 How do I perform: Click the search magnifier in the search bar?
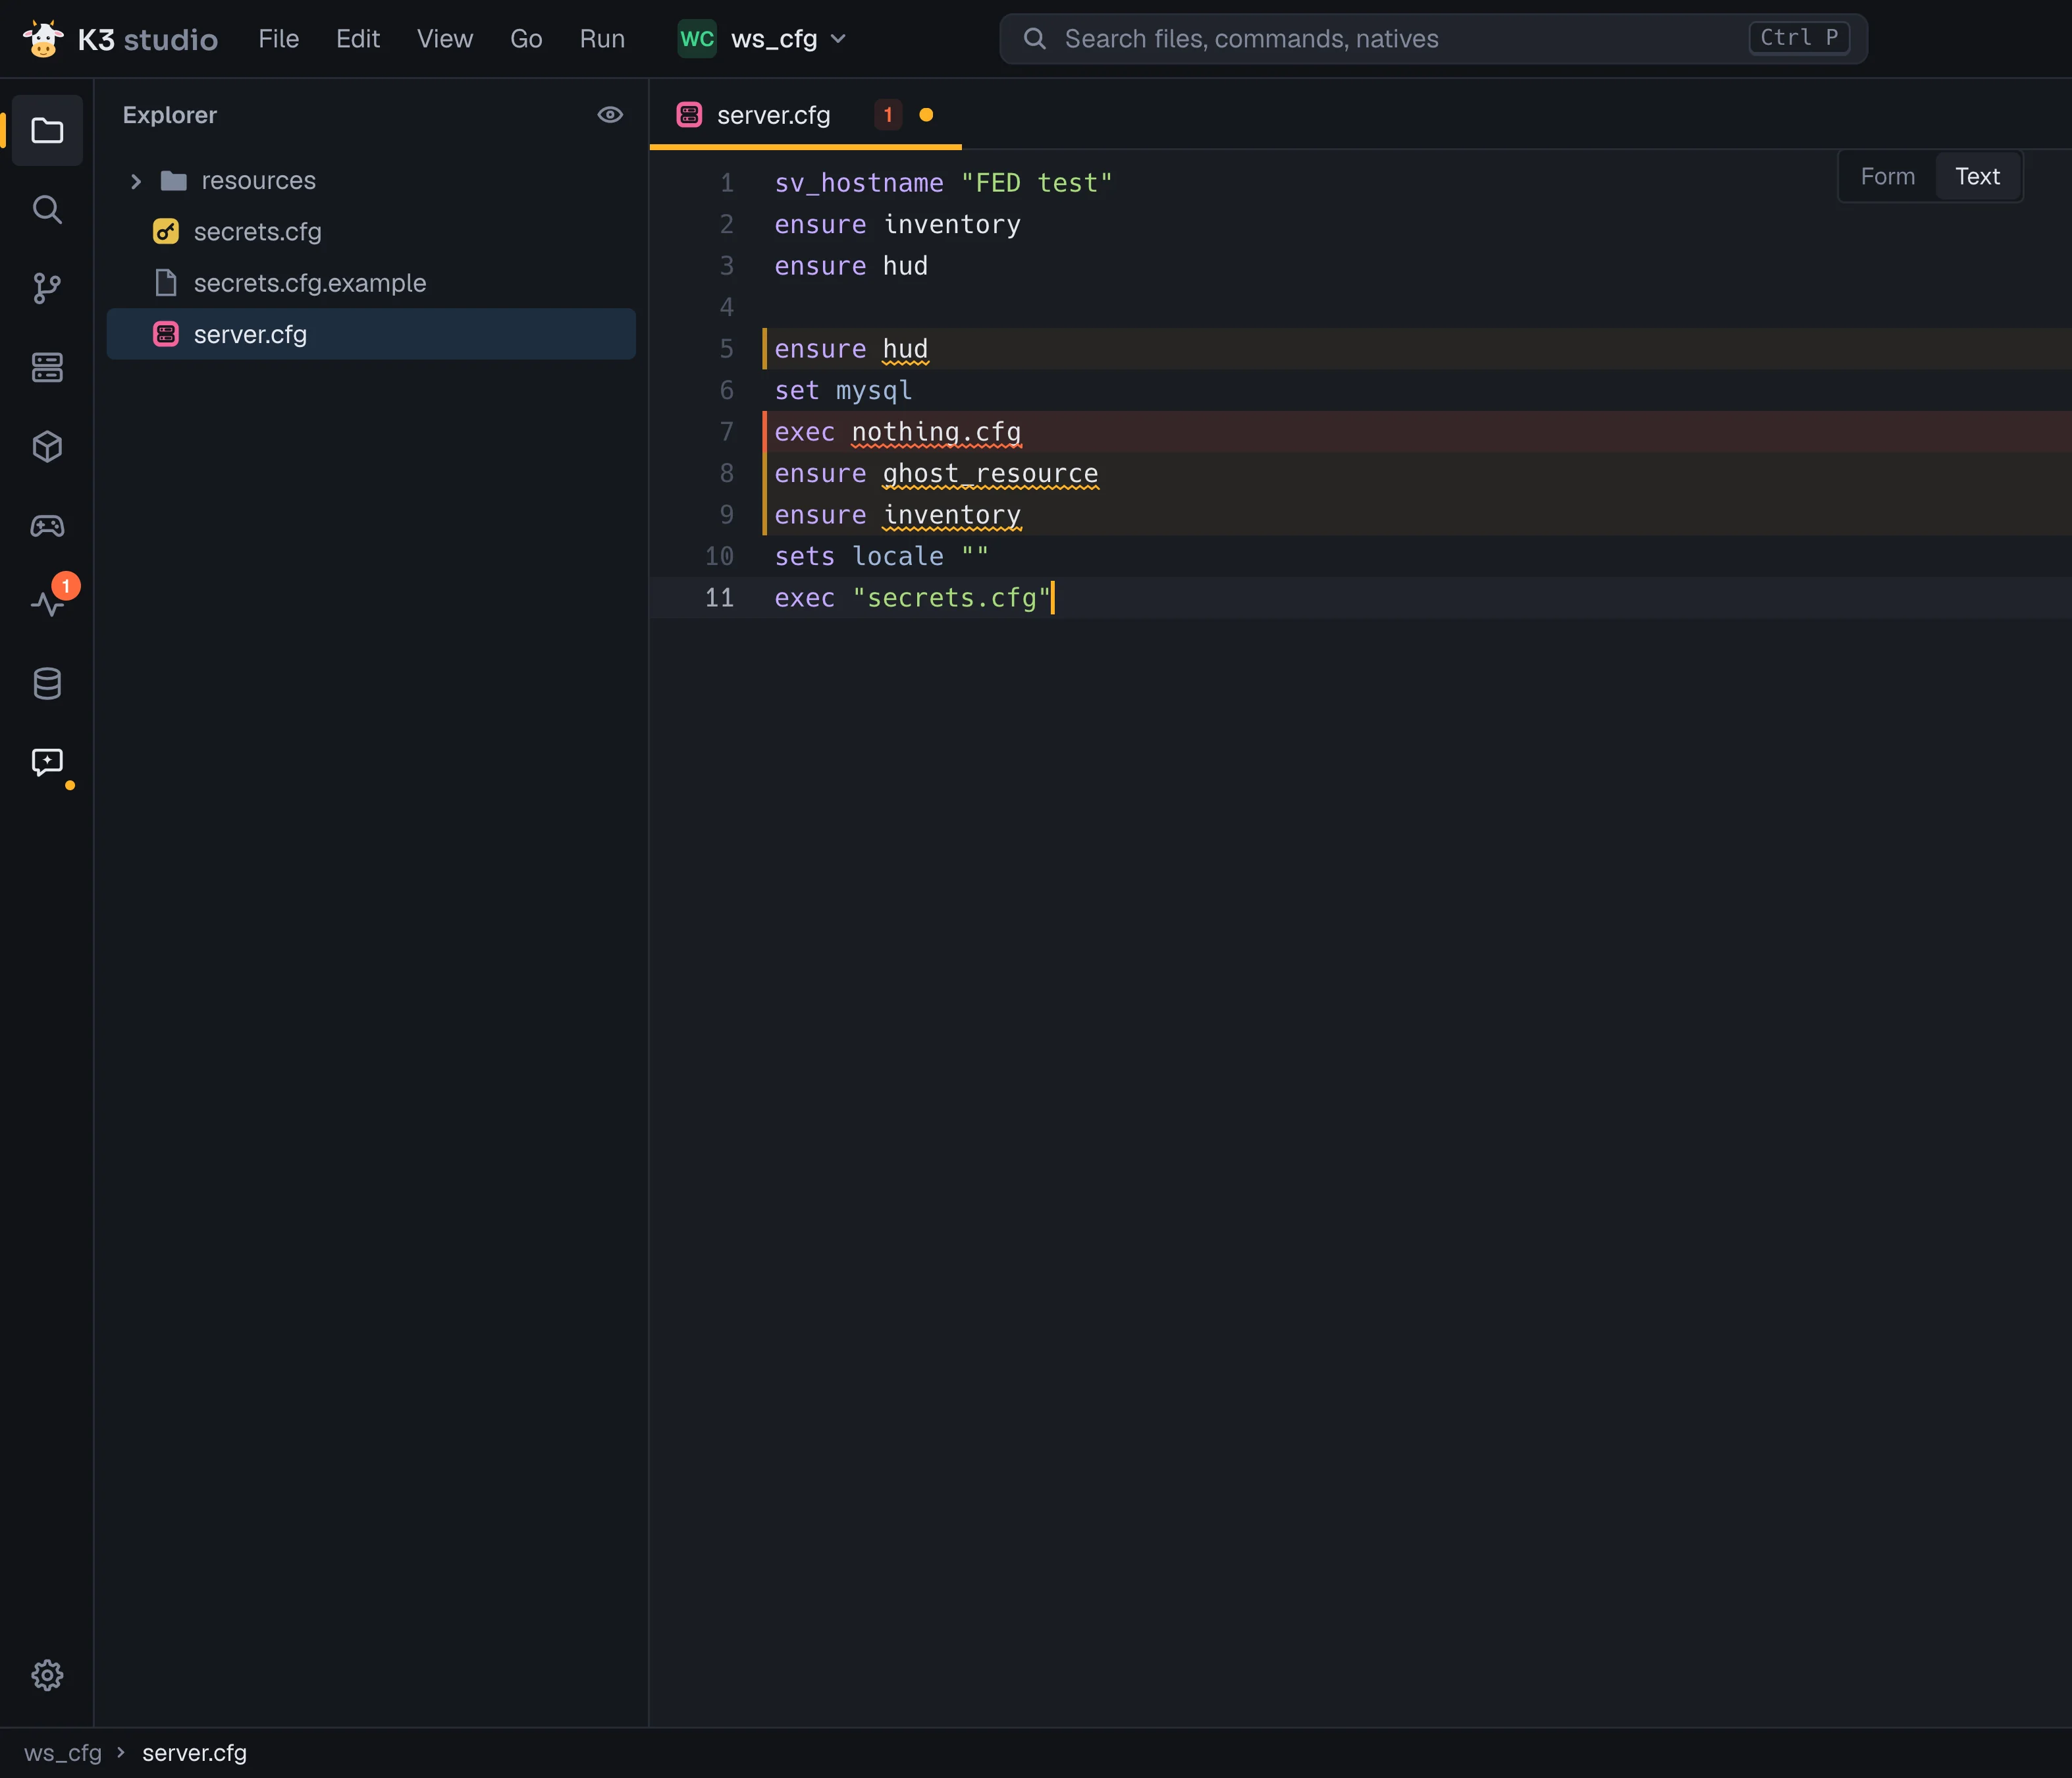1035,39
